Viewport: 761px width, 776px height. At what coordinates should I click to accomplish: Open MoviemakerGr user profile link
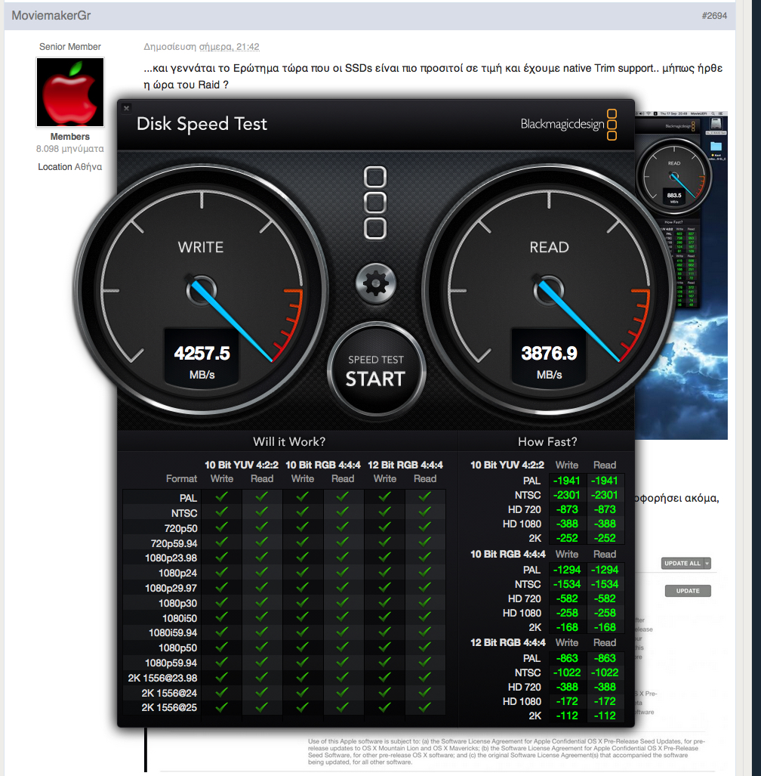pos(51,15)
